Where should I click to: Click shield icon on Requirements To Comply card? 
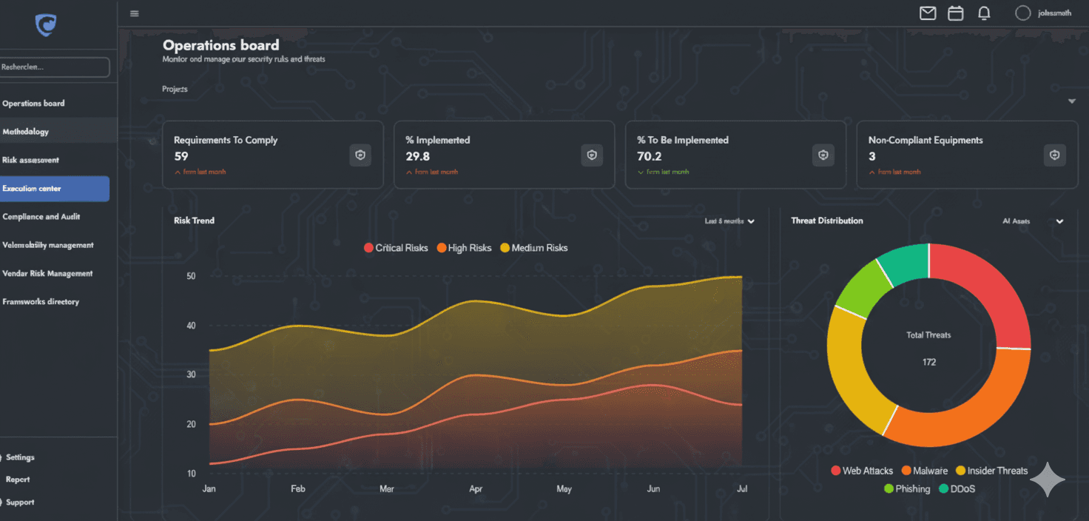360,155
